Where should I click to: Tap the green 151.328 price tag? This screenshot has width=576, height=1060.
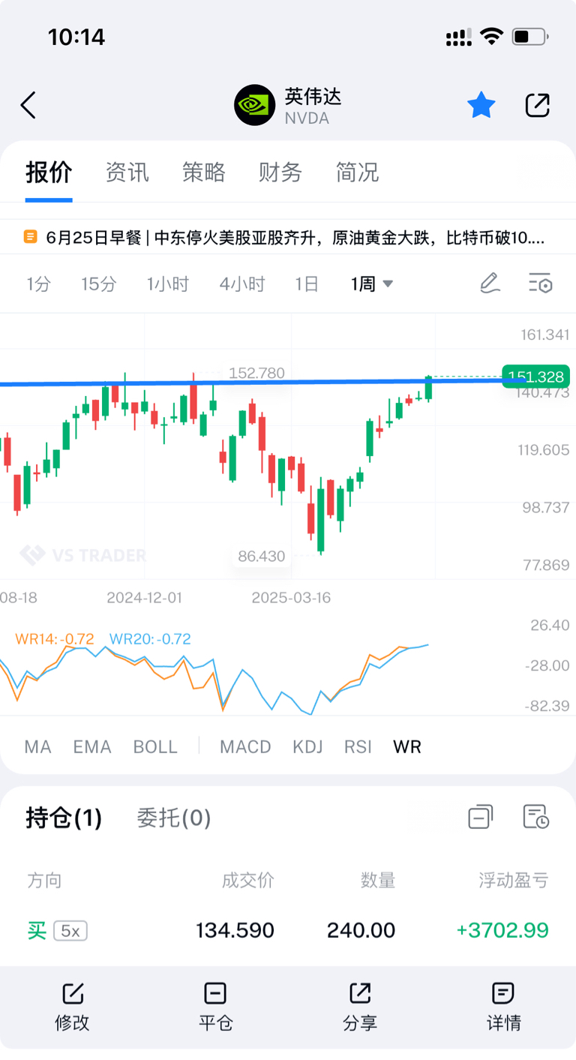[x=535, y=376]
